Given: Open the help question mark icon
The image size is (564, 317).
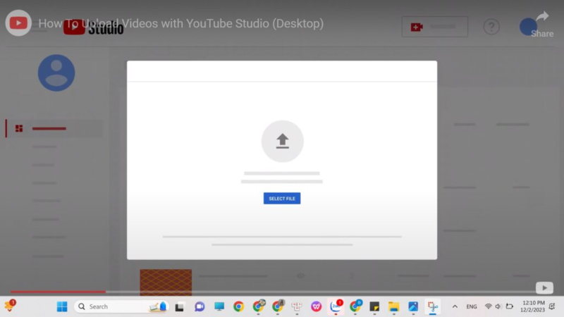Looking at the screenshot, I should click(x=491, y=27).
